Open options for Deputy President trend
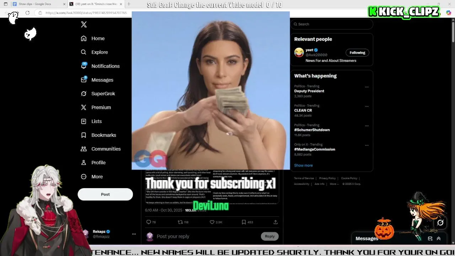The height and width of the screenshot is (256, 455). (x=367, y=87)
